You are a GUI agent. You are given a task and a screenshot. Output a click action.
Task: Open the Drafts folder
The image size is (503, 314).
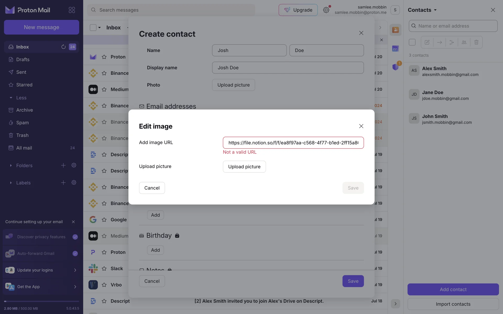(x=23, y=59)
